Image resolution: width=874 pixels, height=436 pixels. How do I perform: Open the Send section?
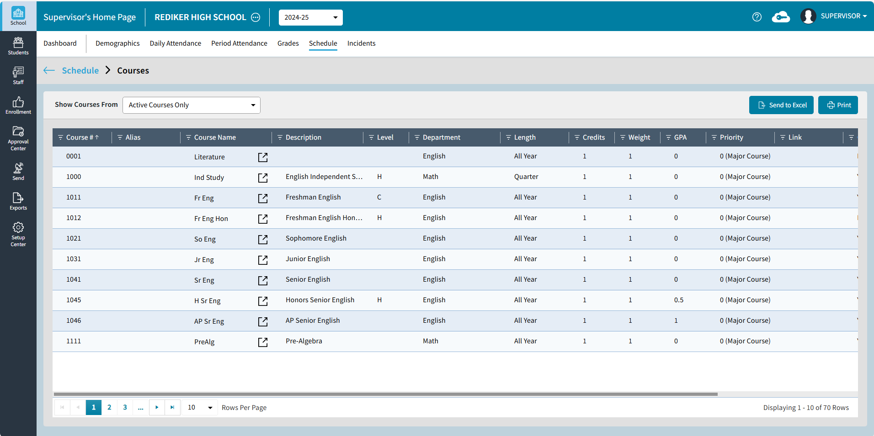18,172
